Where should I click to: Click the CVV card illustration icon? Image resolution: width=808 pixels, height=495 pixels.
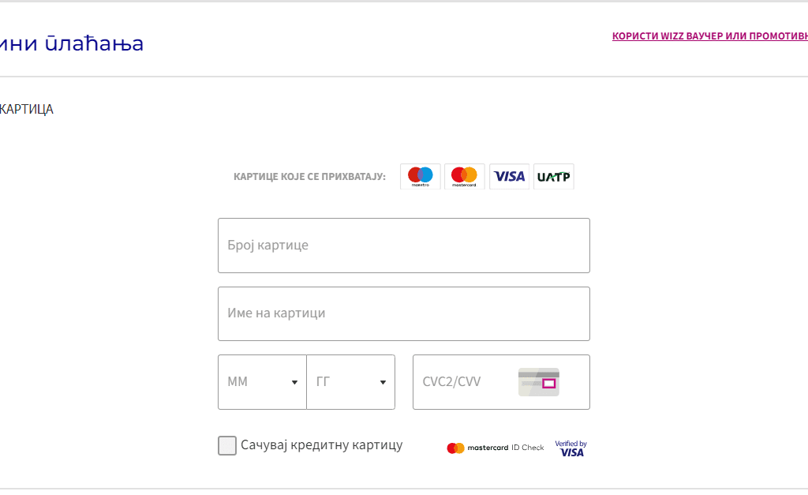coord(538,382)
